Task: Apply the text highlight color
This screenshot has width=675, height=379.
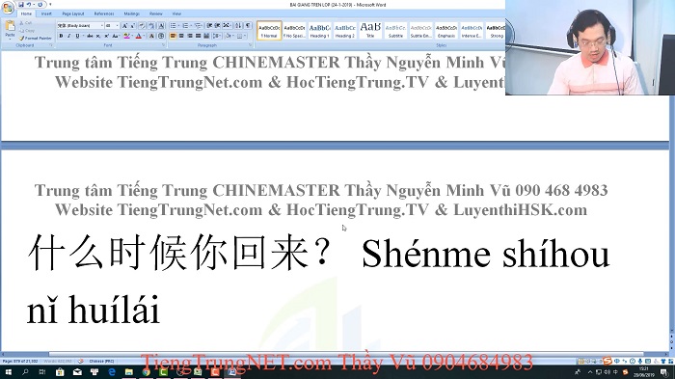Action: point(126,36)
